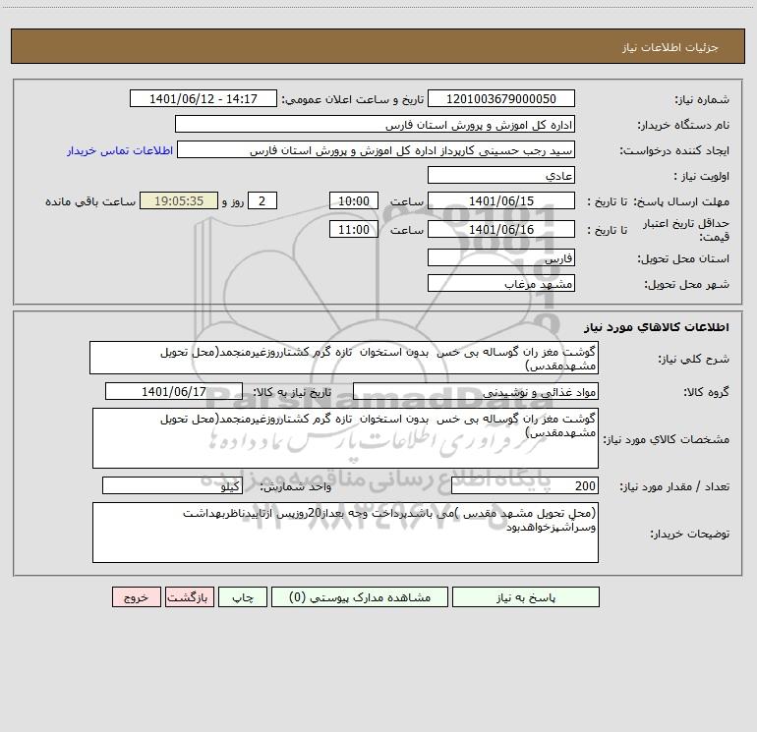Click the countdown timer 19:05:35
757x732 pixels.
coord(179,200)
